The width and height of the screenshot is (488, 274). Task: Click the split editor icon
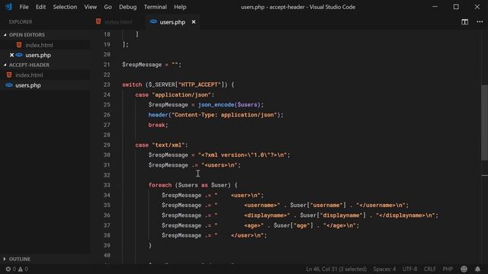(464, 22)
